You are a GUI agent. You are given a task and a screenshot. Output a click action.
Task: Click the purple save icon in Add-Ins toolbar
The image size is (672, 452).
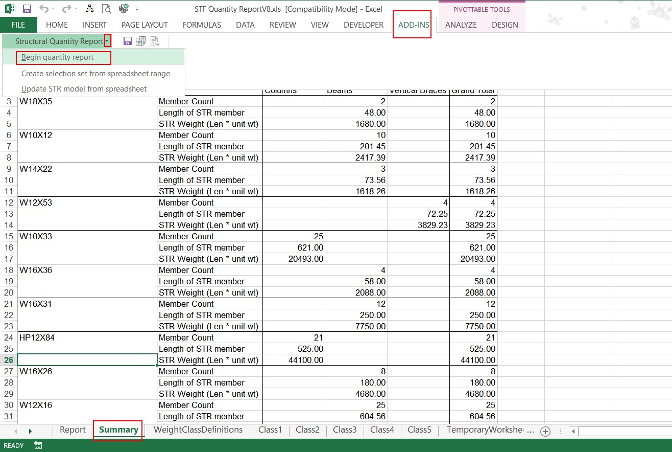128,41
